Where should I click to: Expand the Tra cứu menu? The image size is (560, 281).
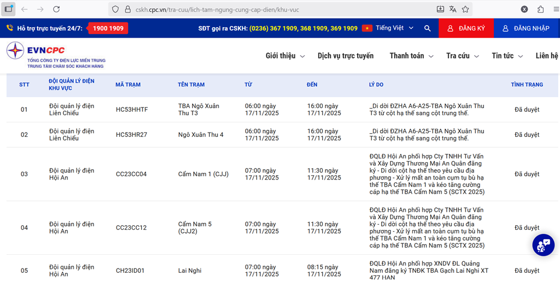tap(462, 56)
